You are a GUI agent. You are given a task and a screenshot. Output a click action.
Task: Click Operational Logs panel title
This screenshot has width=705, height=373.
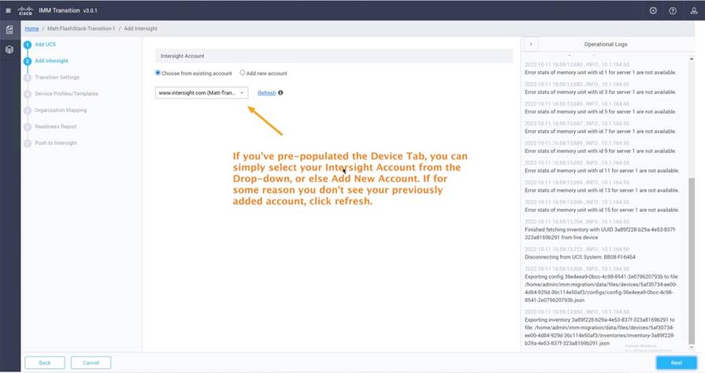tap(605, 44)
